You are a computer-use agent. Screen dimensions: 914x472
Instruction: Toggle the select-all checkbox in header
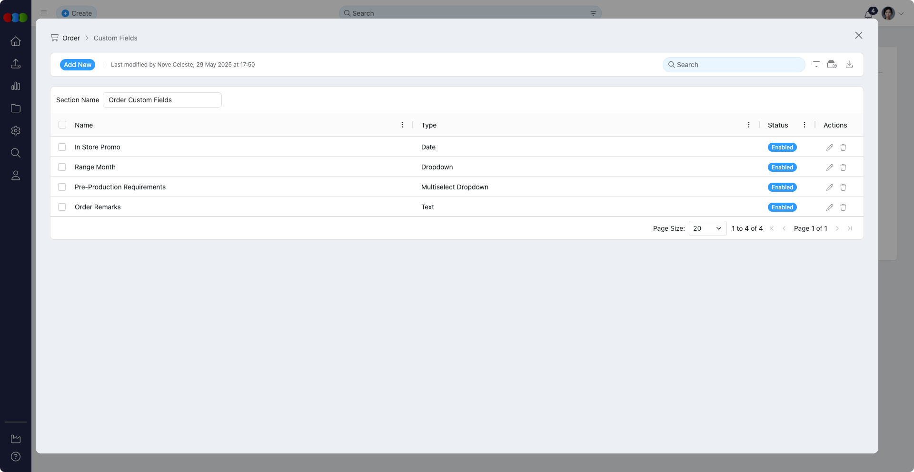(62, 125)
